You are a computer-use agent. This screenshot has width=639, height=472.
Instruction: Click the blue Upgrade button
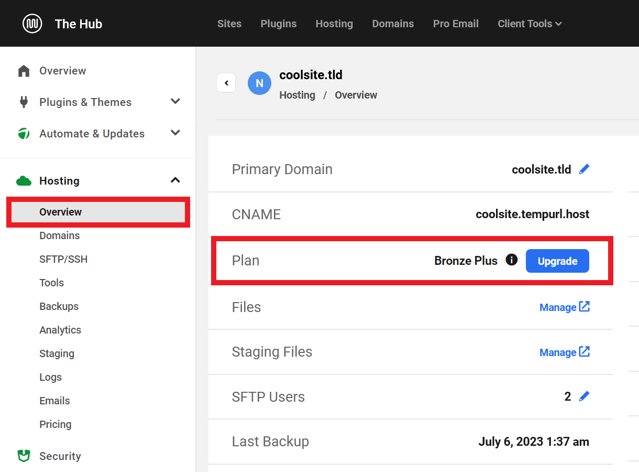[x=557, y=261]
